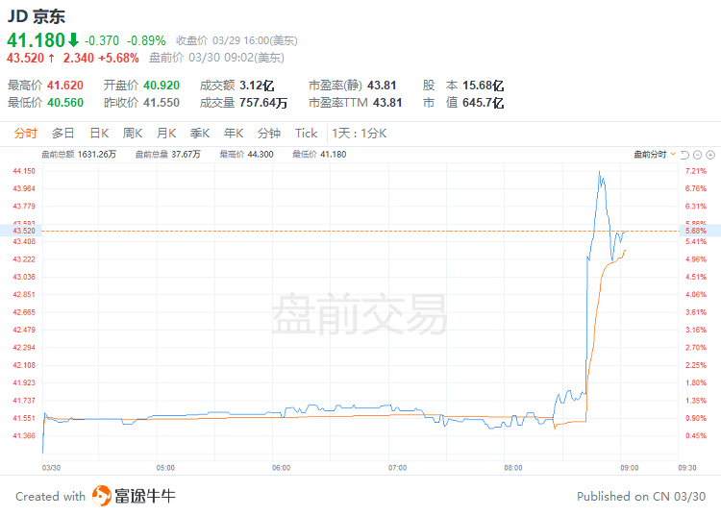The height and width of the screenshot is (516, 721).
Task: Click 08:00 time axis label
Action: pos(513,468)
